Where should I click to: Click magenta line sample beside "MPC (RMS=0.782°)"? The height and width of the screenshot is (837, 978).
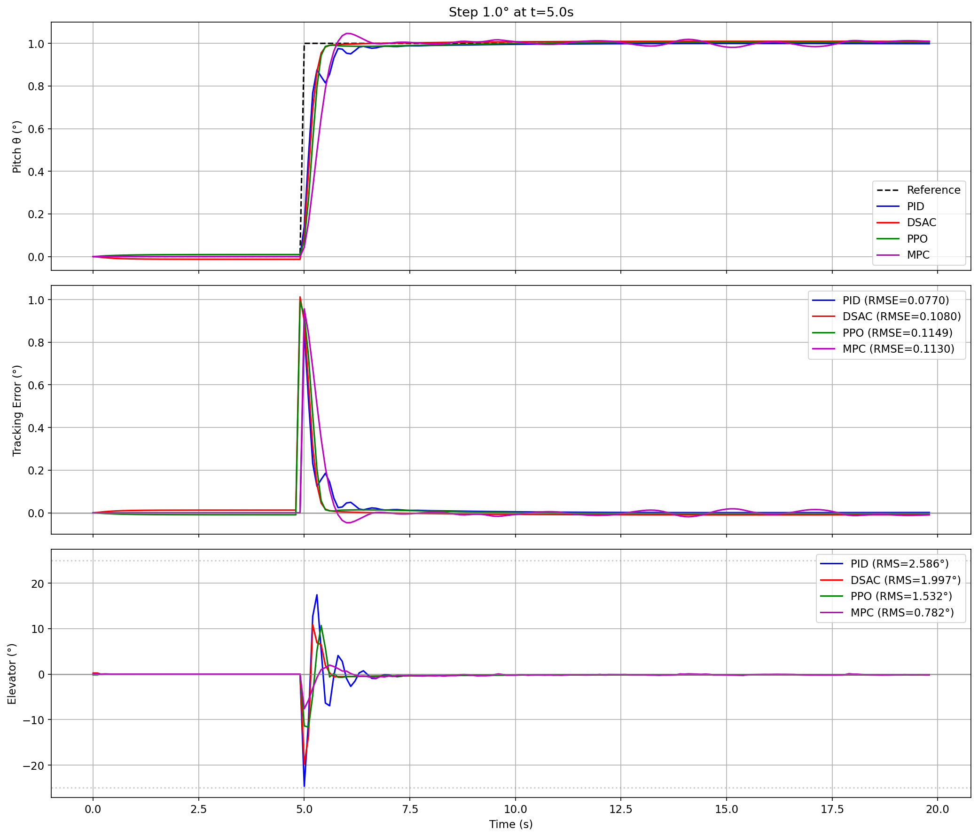click(832, 613)
